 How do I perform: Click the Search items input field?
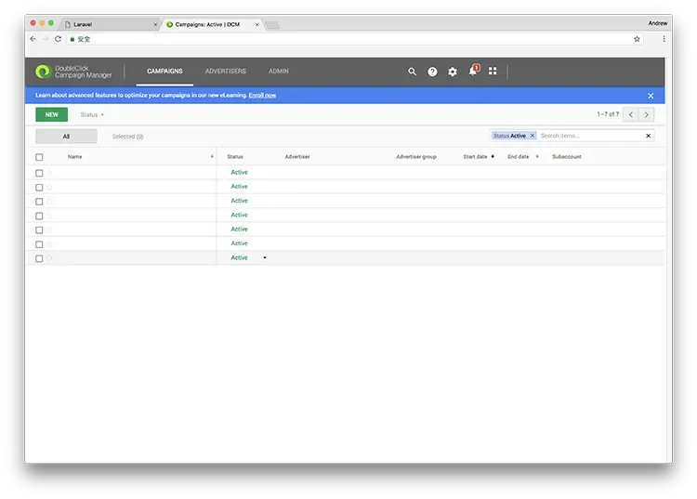point(590,136)
